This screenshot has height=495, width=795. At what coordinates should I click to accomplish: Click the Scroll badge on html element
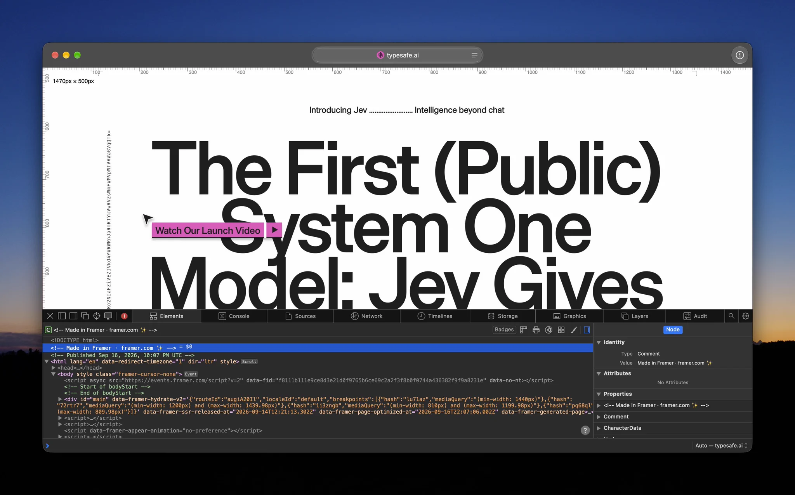tap(249, 361)
